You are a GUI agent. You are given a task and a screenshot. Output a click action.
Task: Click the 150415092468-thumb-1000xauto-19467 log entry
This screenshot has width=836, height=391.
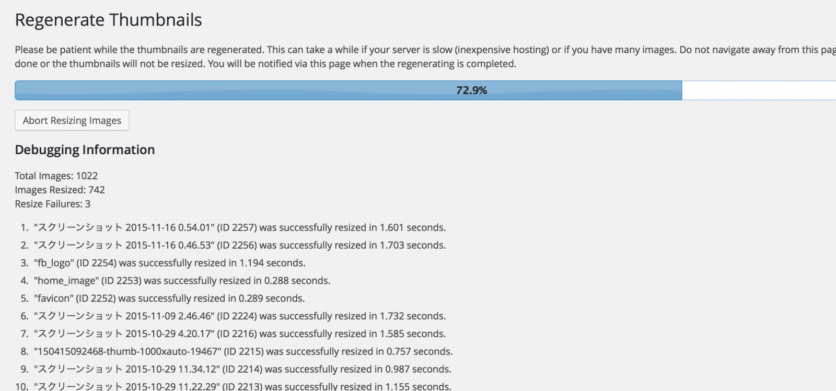click(x=243, y=352)
